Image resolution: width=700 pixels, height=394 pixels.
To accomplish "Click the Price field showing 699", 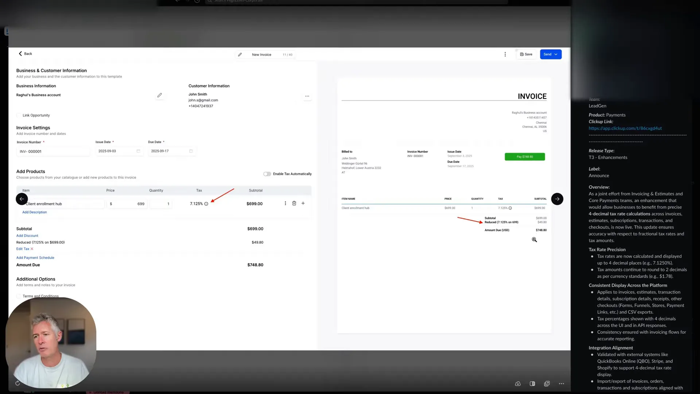I will [x=127, y=204].
